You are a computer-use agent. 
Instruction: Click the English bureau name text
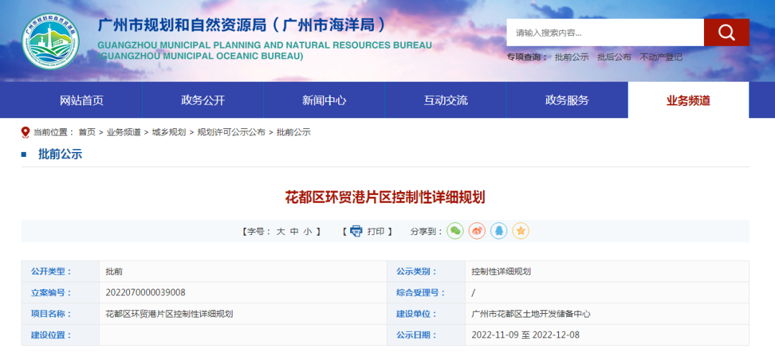(x=264, y=51)
